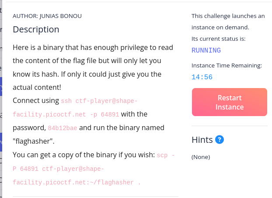
Task: Click the "Connect using" text
Action: (36, 100)
